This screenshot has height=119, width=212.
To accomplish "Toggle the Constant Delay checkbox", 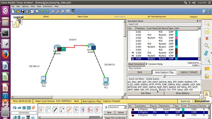I will pos(147,64).
